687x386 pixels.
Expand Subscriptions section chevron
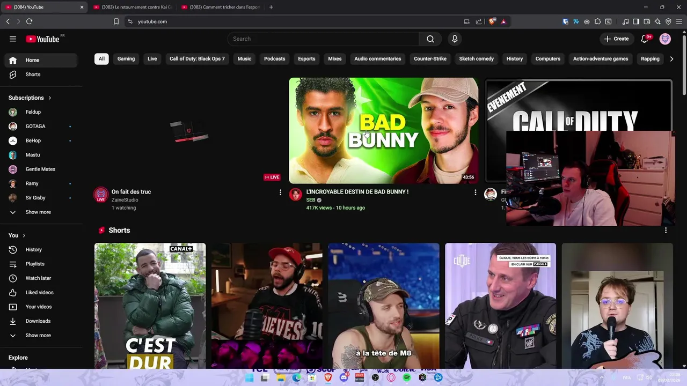(49, 98)
